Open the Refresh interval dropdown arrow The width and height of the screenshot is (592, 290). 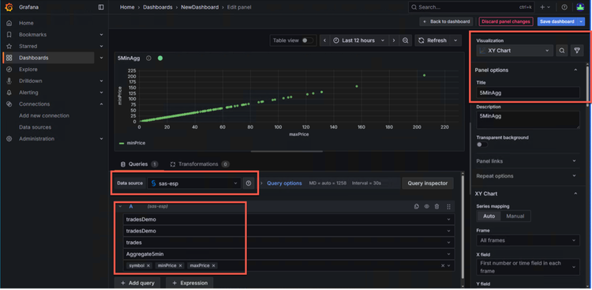(455, 40)
